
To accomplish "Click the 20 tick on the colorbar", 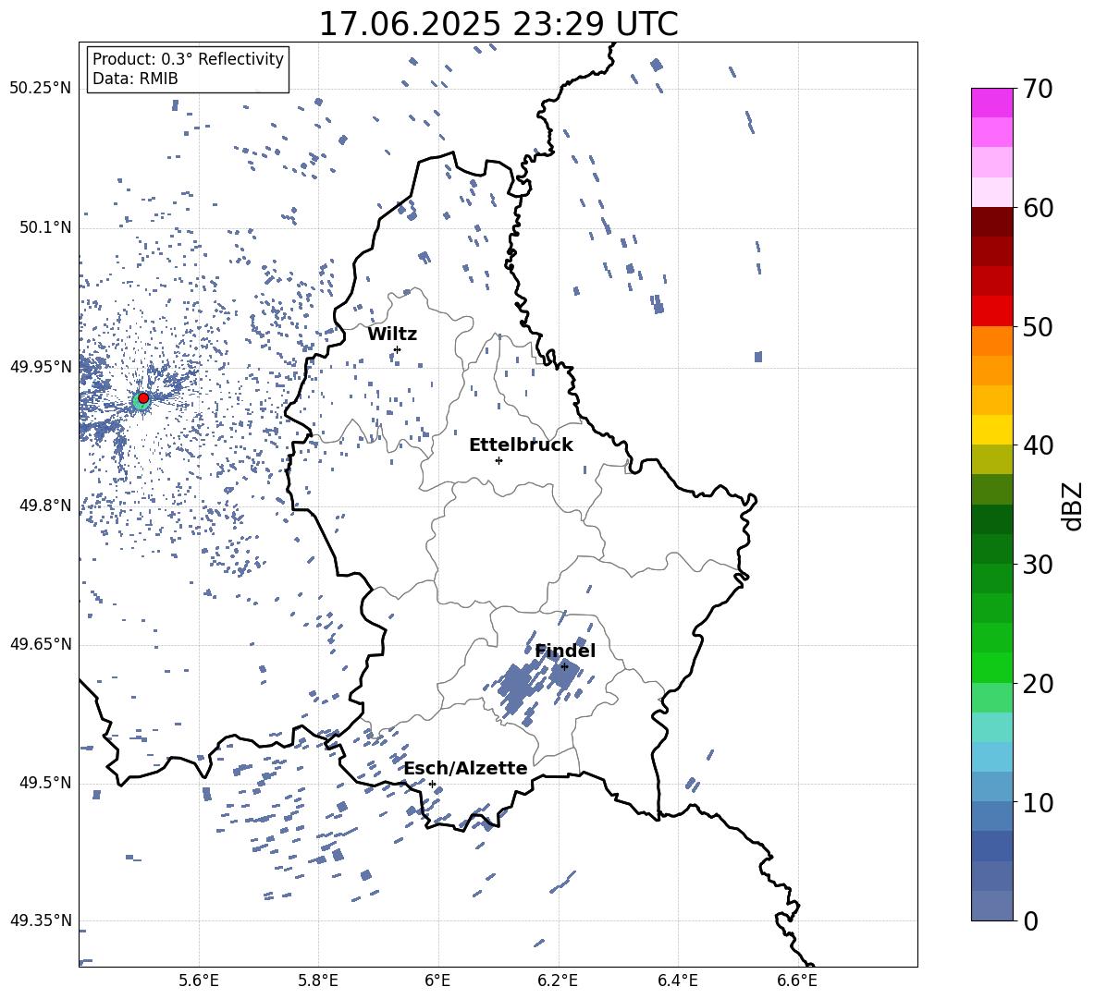I will [x=1038, y=683].
